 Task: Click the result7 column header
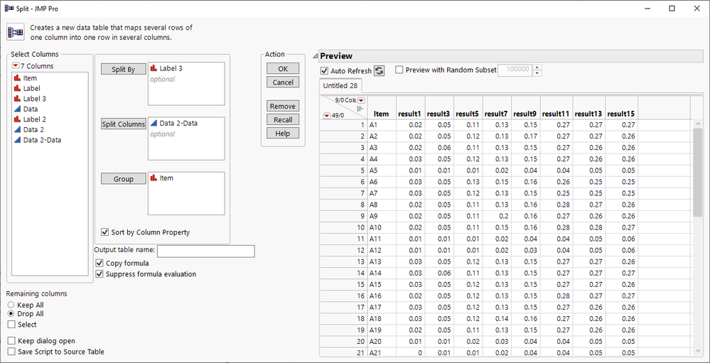click(x=495, y=114)
